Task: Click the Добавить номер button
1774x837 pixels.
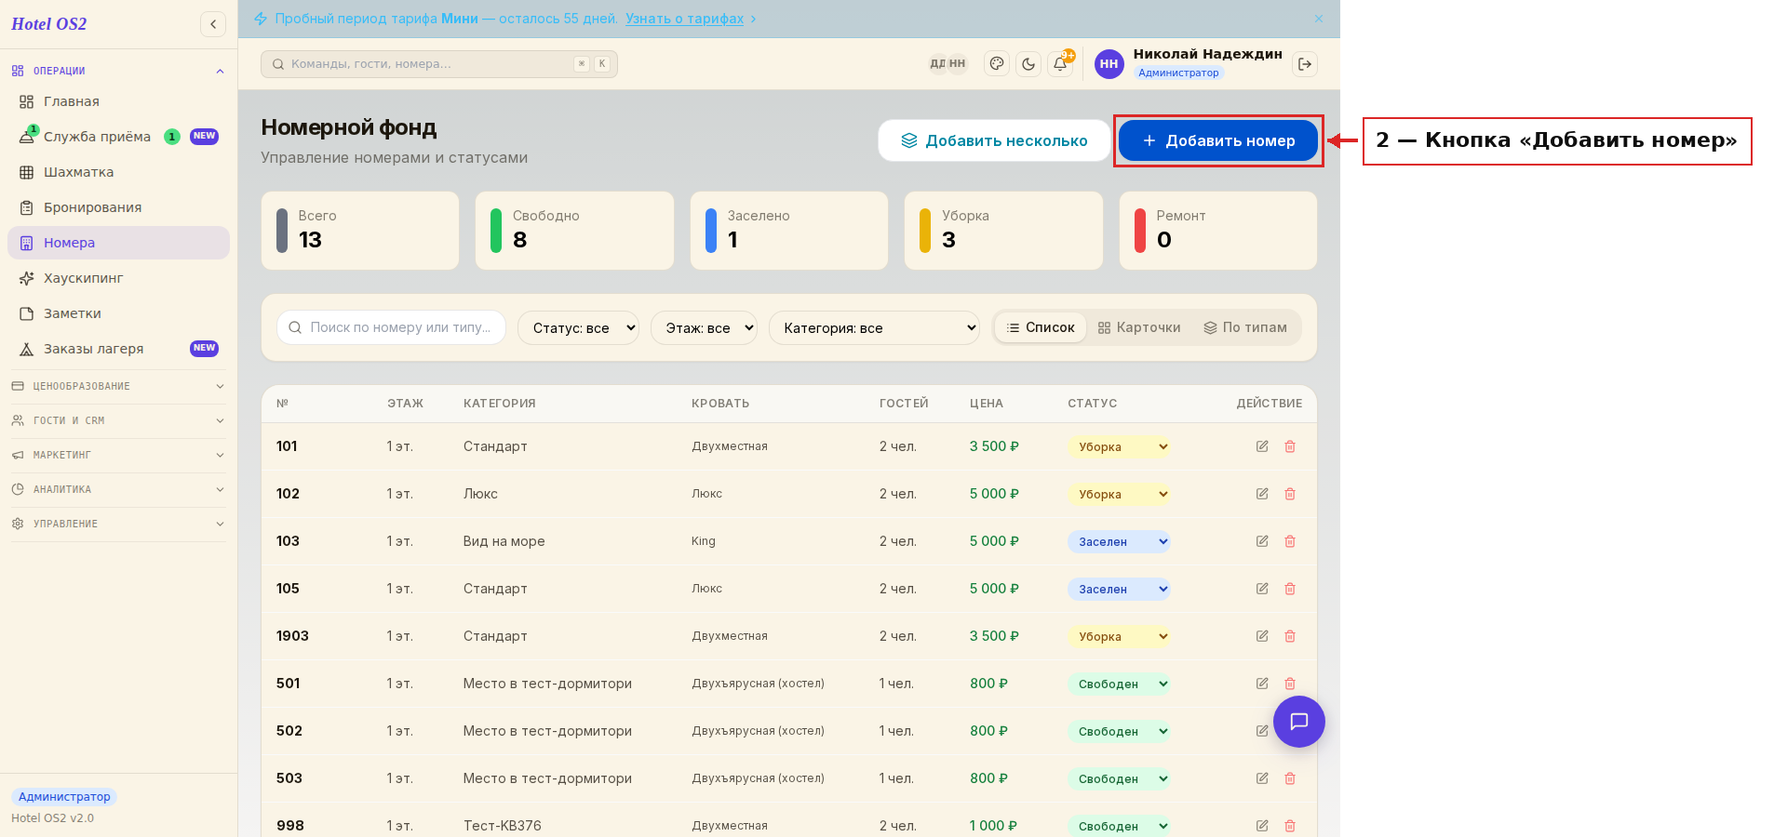Action: [x=1218, y=140]
